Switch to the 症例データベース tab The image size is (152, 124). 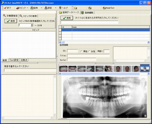click(69, 12)
